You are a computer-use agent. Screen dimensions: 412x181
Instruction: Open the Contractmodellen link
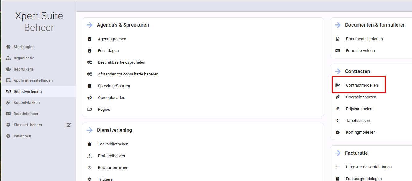point(362,85)
